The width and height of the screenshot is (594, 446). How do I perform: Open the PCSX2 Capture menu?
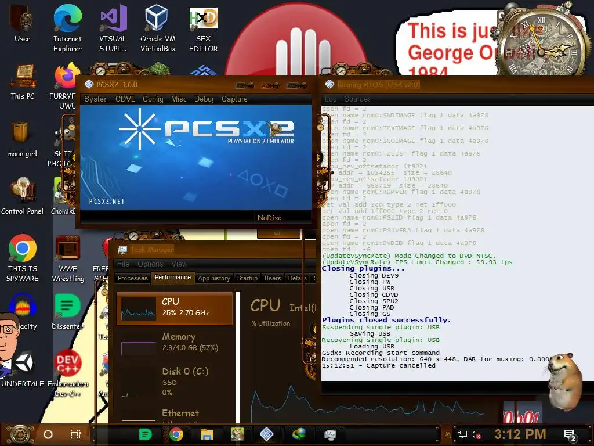[234, 99]
